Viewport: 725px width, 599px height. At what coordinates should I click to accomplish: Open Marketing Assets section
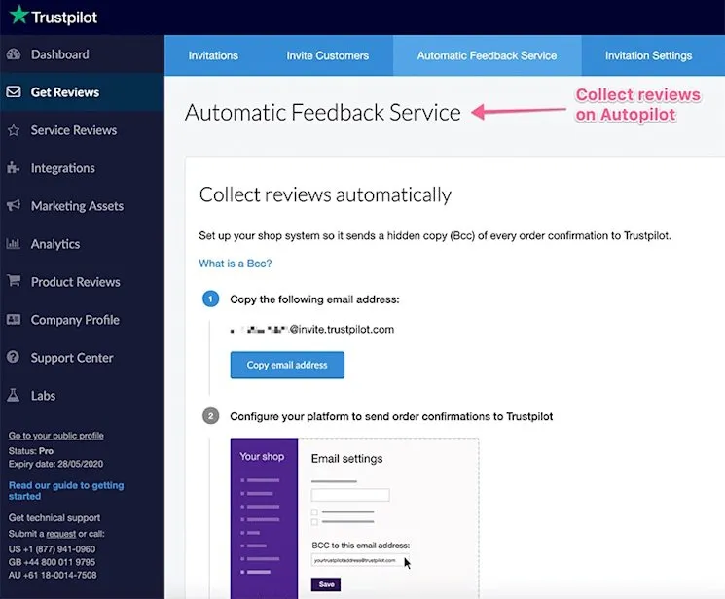pyautogui.click(x=82, y=206)
